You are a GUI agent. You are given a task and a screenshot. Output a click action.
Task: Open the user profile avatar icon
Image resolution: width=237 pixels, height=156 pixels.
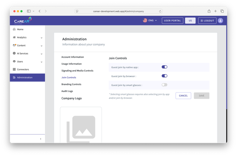click(x=220, y=21)
